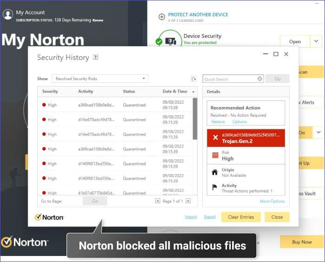Click the Details panel header
This screenshot has width=325, height=262.
point(246,92)
